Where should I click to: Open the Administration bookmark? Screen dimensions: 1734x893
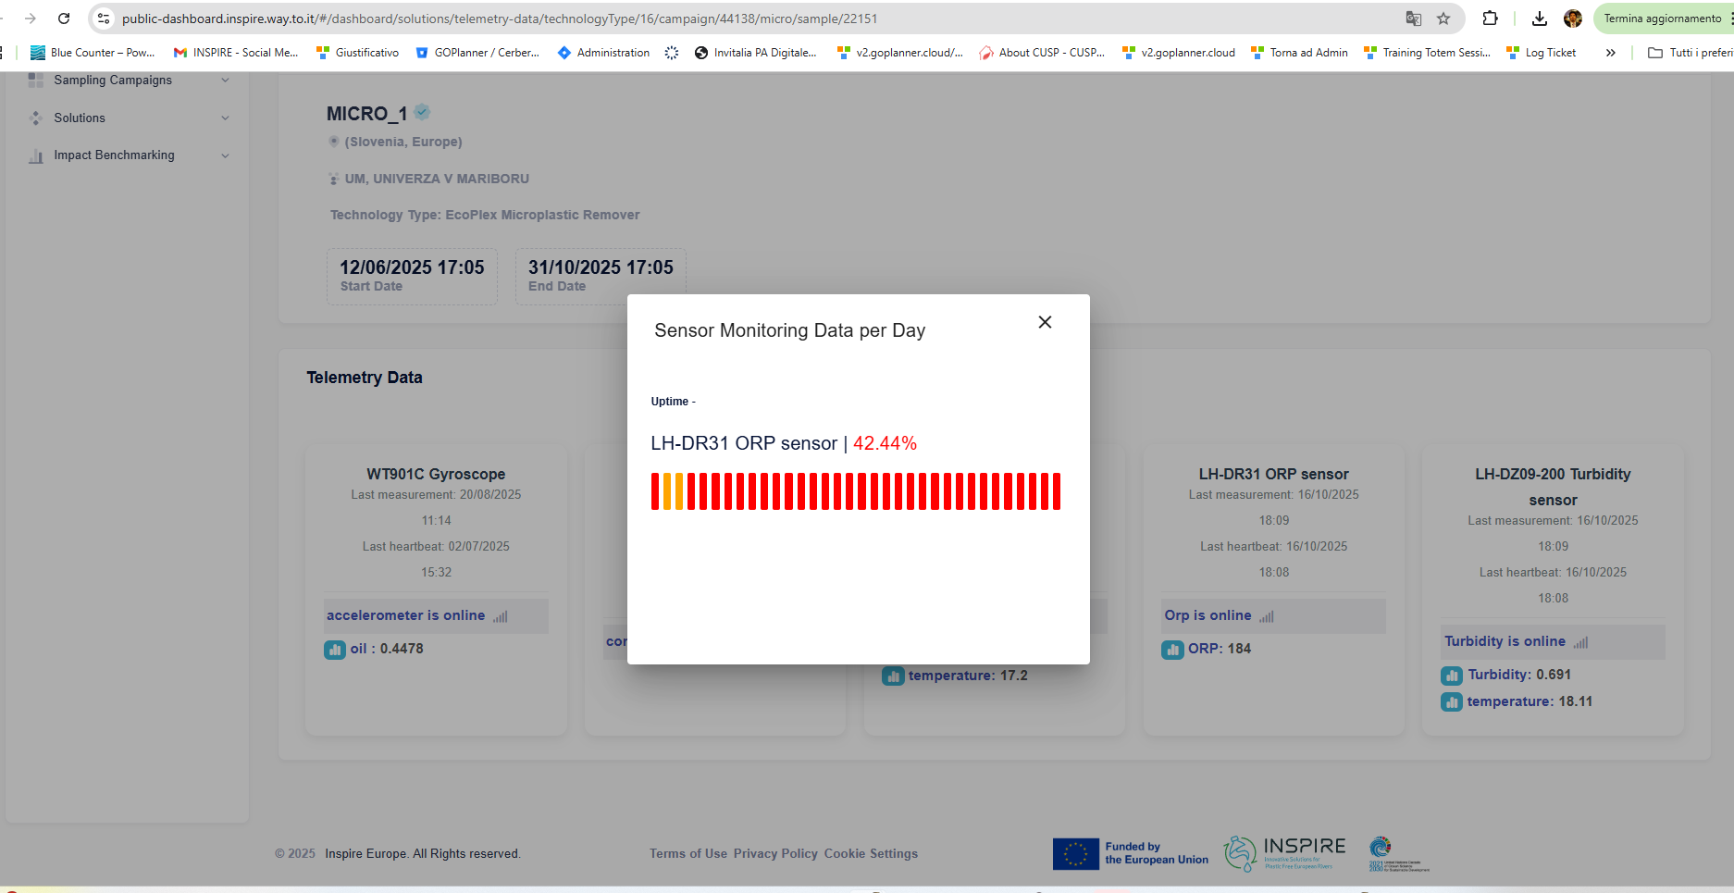coord(604,53)
